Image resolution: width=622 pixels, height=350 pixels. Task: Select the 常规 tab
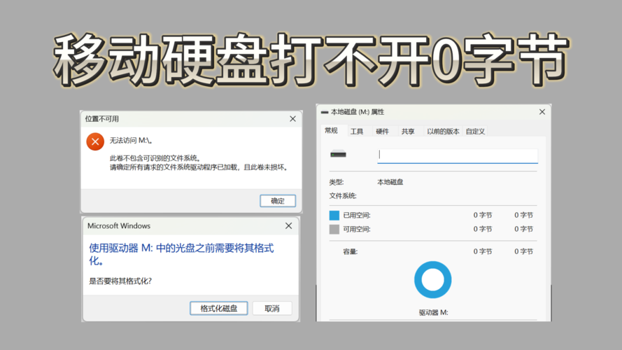(x=331, y=130)
